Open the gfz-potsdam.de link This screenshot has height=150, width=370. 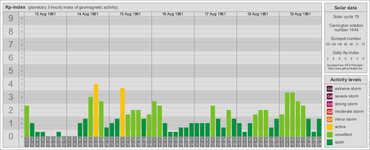(x=345, y=68)
